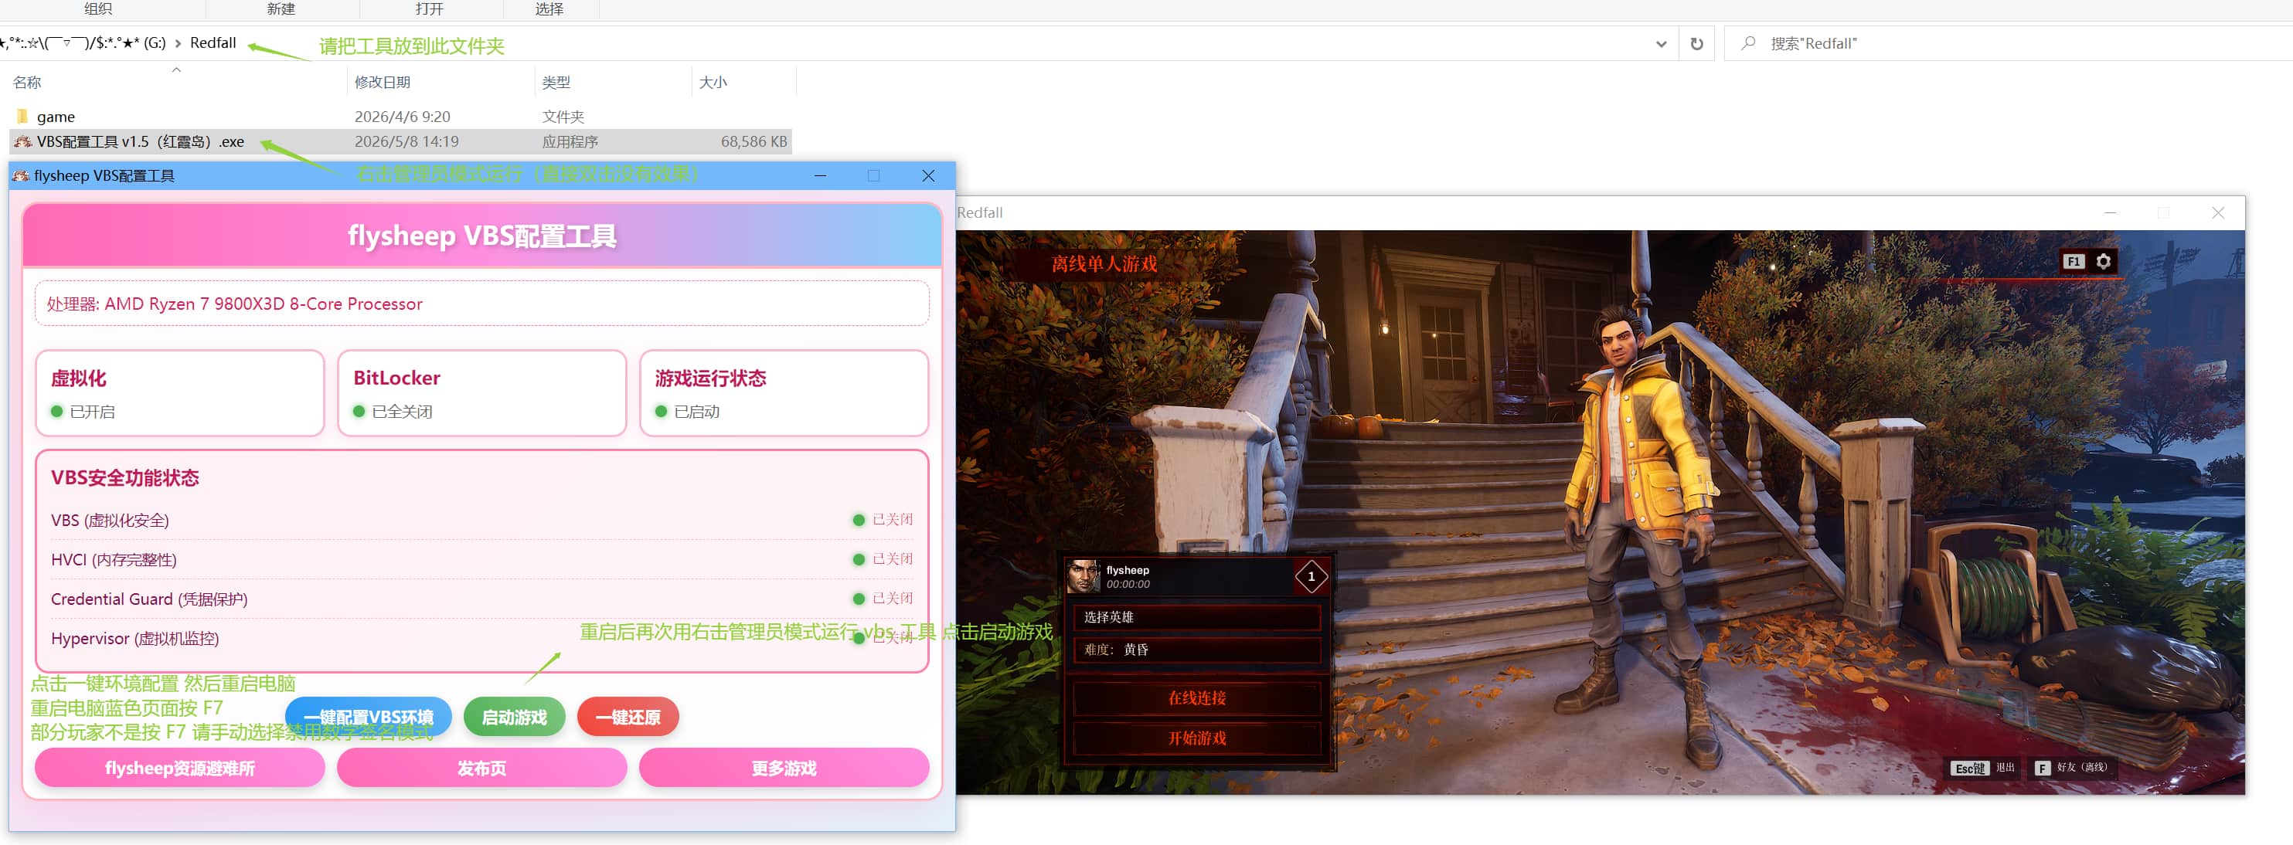Click the breadcrumb chevron before Redfall
The width and height of the screenshot is (2293, 845).
(x=178, y=42)
